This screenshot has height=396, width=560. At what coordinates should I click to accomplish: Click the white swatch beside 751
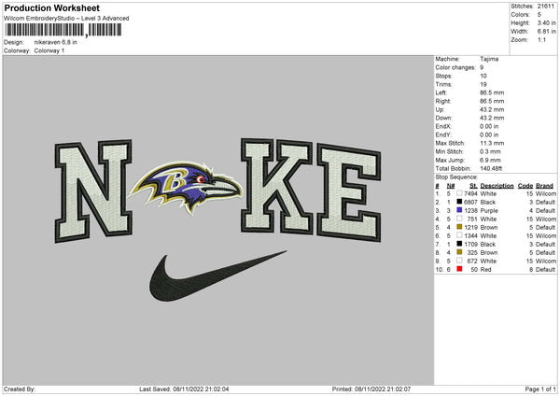[x=459, y=219]
